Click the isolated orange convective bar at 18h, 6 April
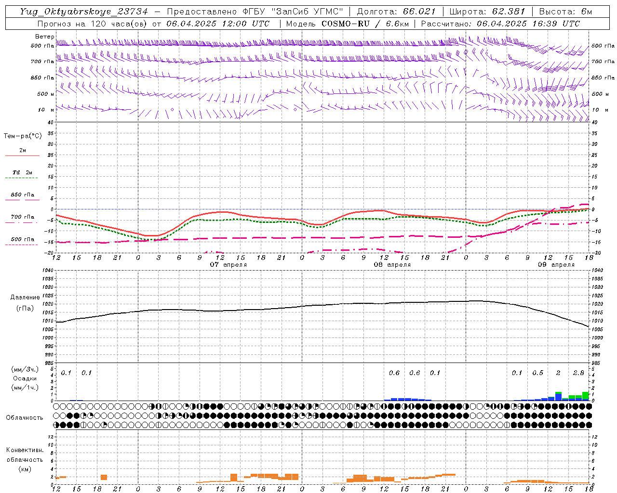This screenshot has width=617, height=493. 104,477
